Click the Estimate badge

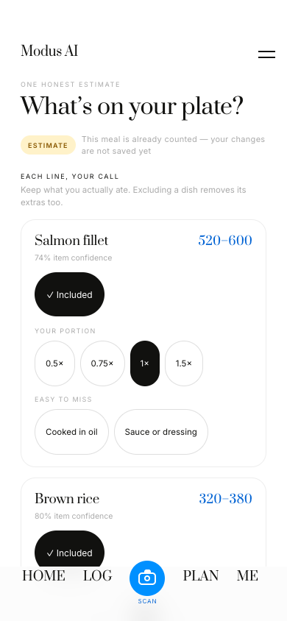[x=48, y=145]
